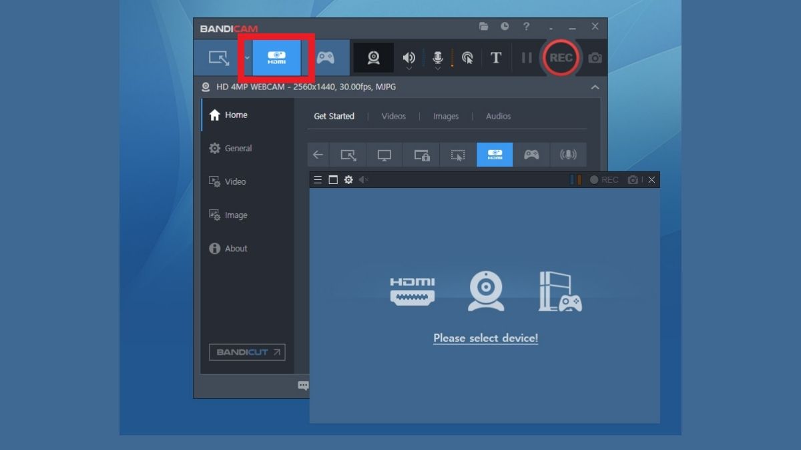Open scheduled recording clock icon

point(505,27)
